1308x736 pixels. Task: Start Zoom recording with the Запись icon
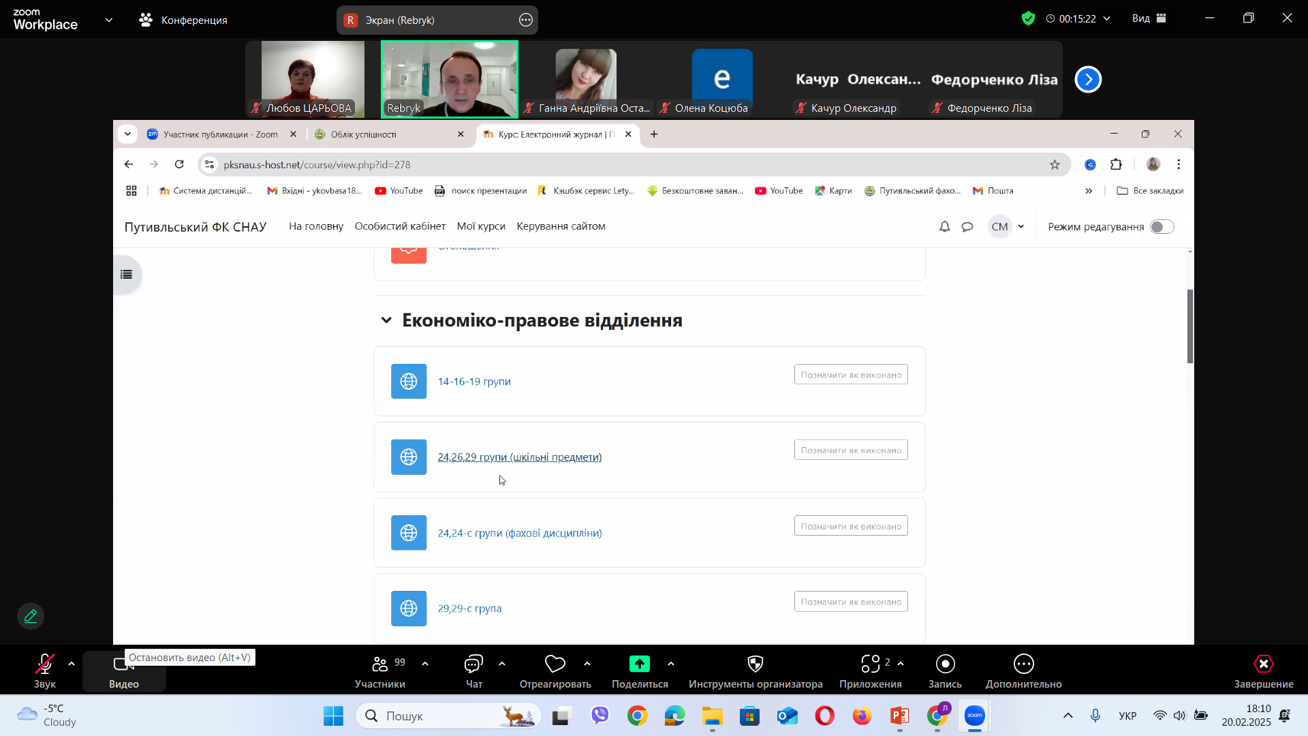[945, 664]
